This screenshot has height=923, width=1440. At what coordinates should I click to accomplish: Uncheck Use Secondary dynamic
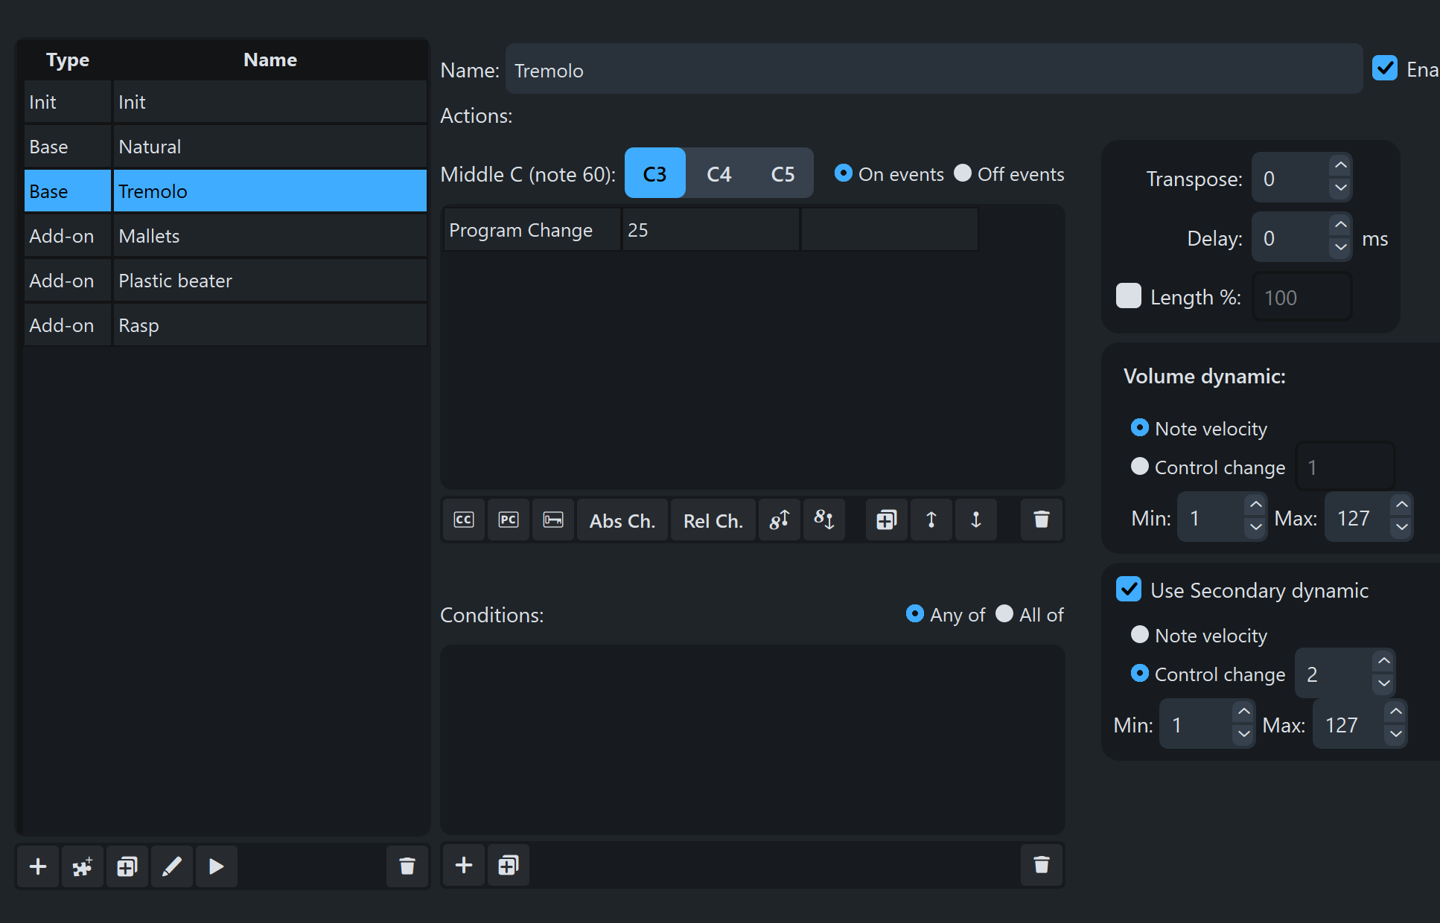tap(1129, 590)
